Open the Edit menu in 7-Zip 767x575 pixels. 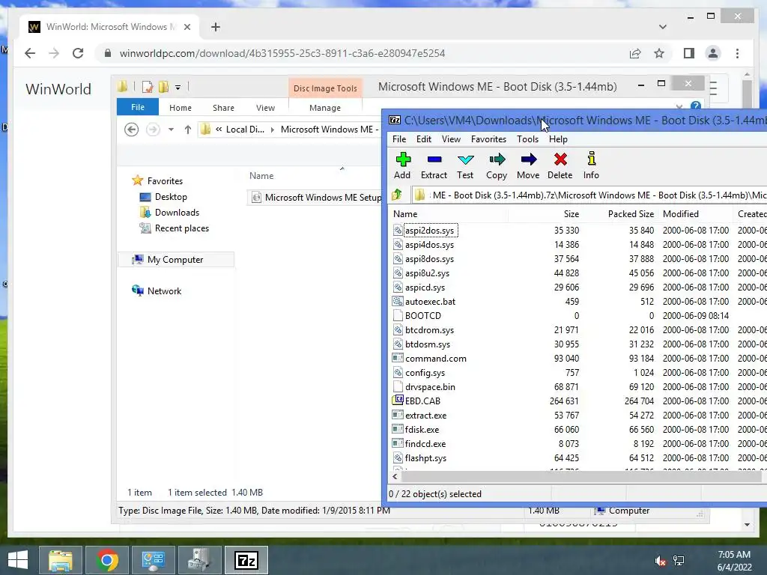click(x=424, y=139)
